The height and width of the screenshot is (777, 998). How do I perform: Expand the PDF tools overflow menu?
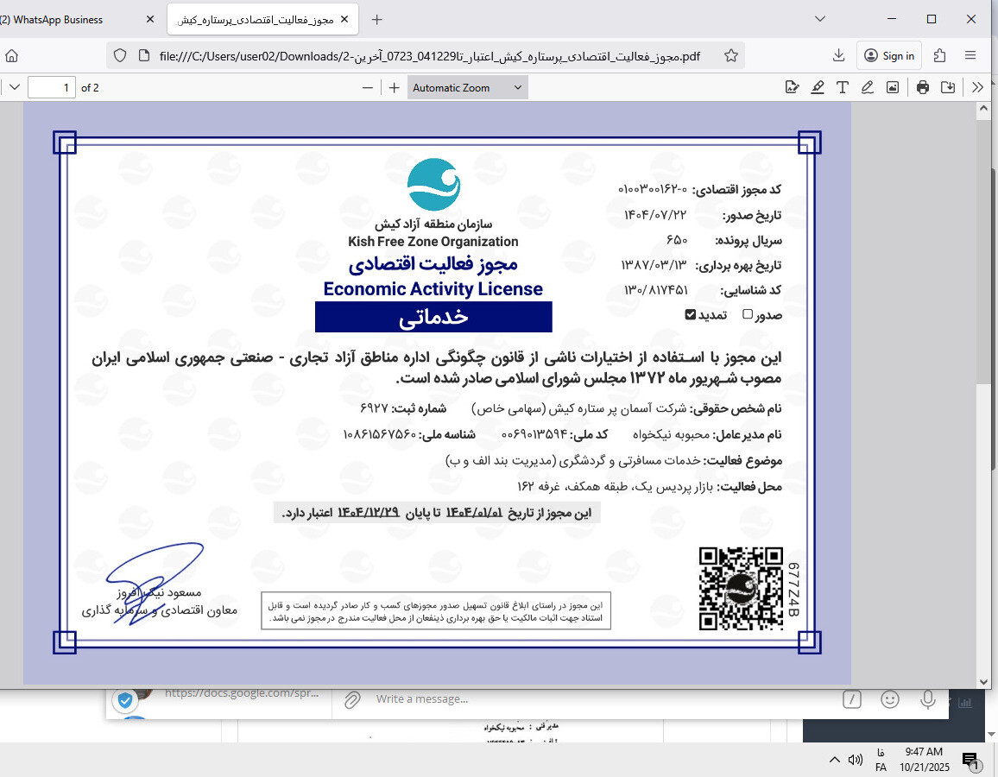(x=977, y=87)
